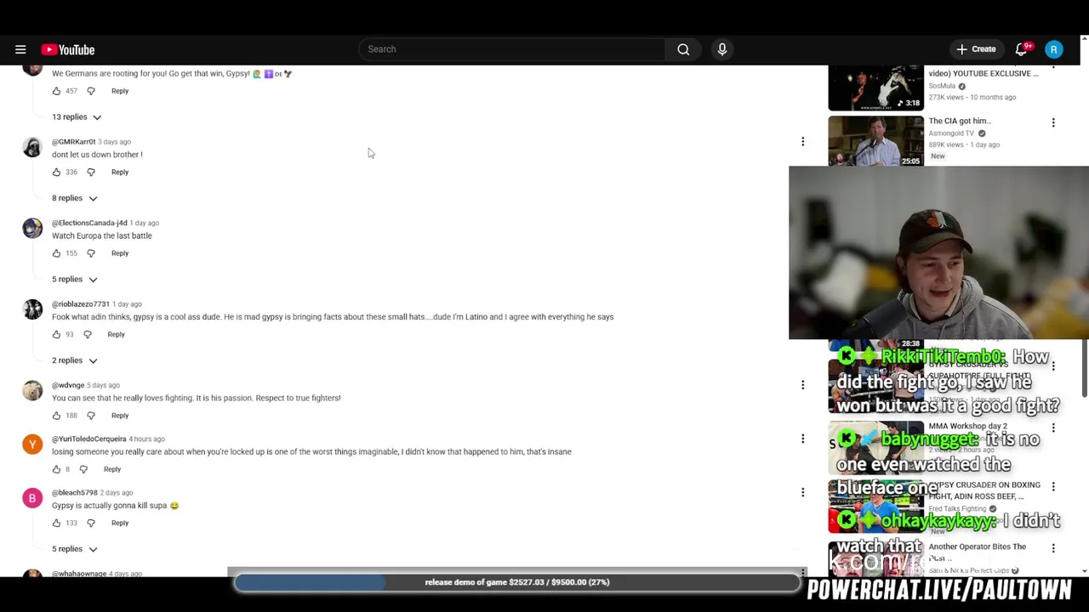Reply to @GMRKarr0t's comment
Viewport: 1089px width, 612px height.
tap(120, 172)
